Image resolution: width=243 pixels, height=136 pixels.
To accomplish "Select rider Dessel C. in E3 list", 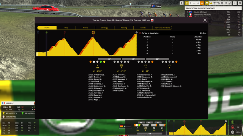I will coord(119,77).
